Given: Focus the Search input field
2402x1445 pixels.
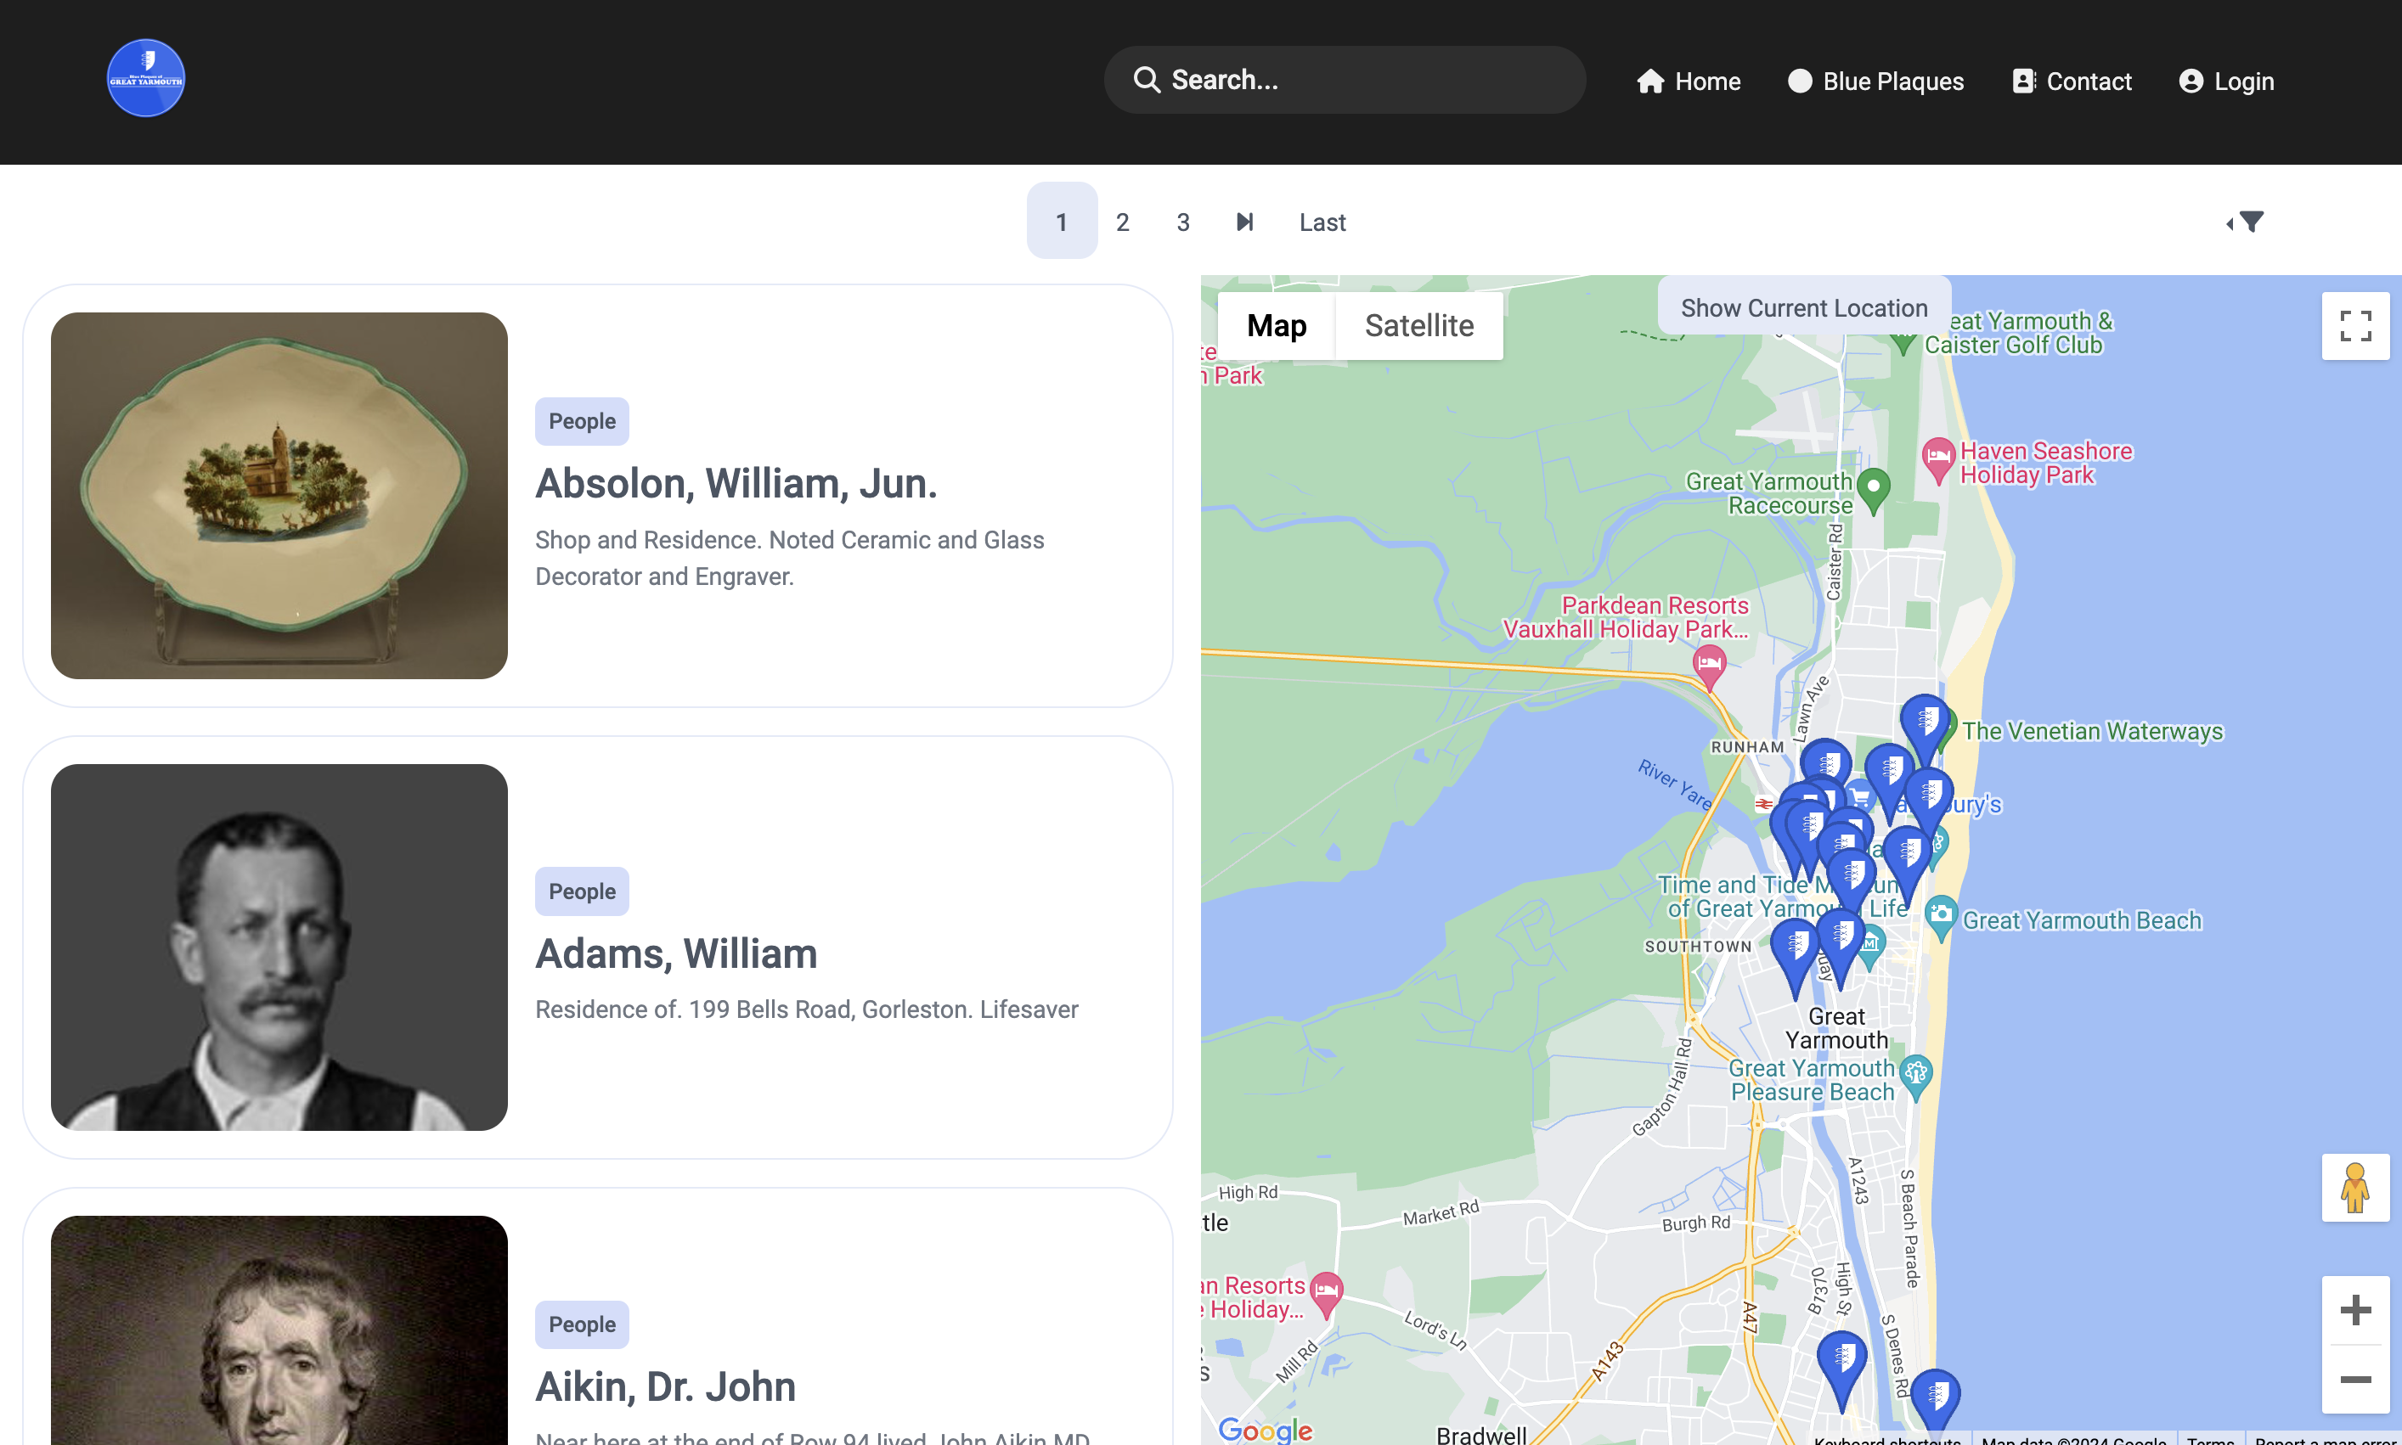Looking at the screenshot, I should (1345, 80).
